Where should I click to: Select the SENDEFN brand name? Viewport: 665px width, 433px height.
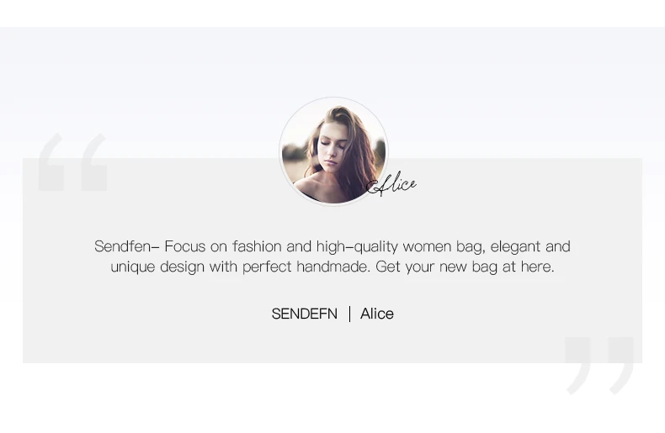[x=305, y=314]
